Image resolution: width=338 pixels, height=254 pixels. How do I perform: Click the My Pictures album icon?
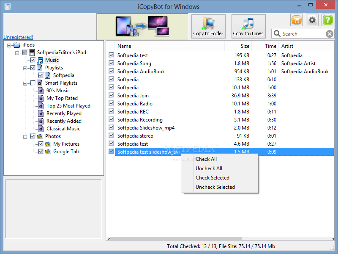[48, 144]
